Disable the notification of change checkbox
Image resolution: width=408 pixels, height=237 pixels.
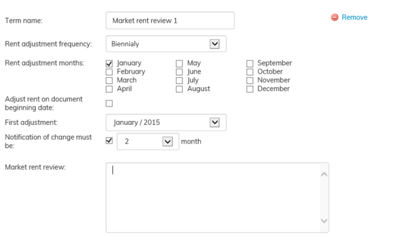click(109, 141)
